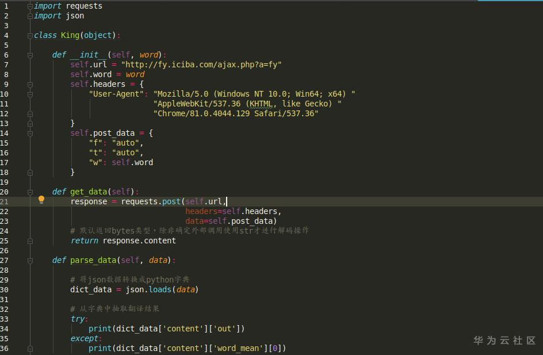The width and height of the screenshot is (543, 355).
Task: Click the italic 'word' value on line 8
Action: (x=135, y=74)
